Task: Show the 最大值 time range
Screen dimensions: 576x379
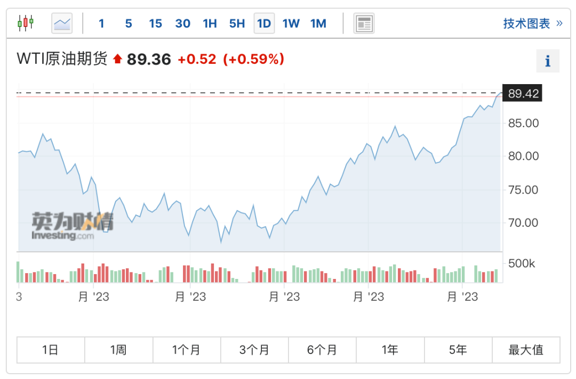Action: pos(526,350)
